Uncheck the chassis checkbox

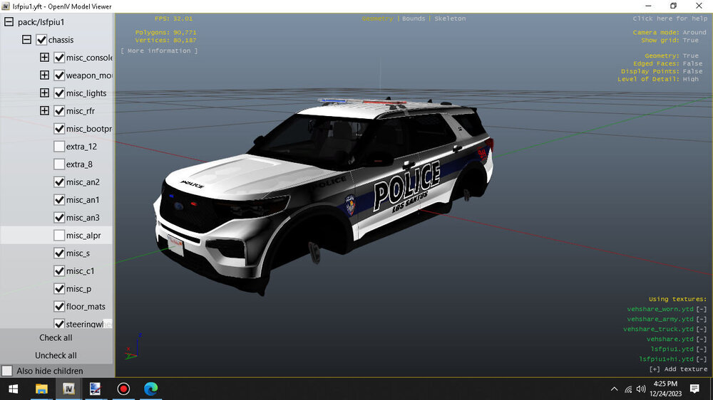coord(41,39)
